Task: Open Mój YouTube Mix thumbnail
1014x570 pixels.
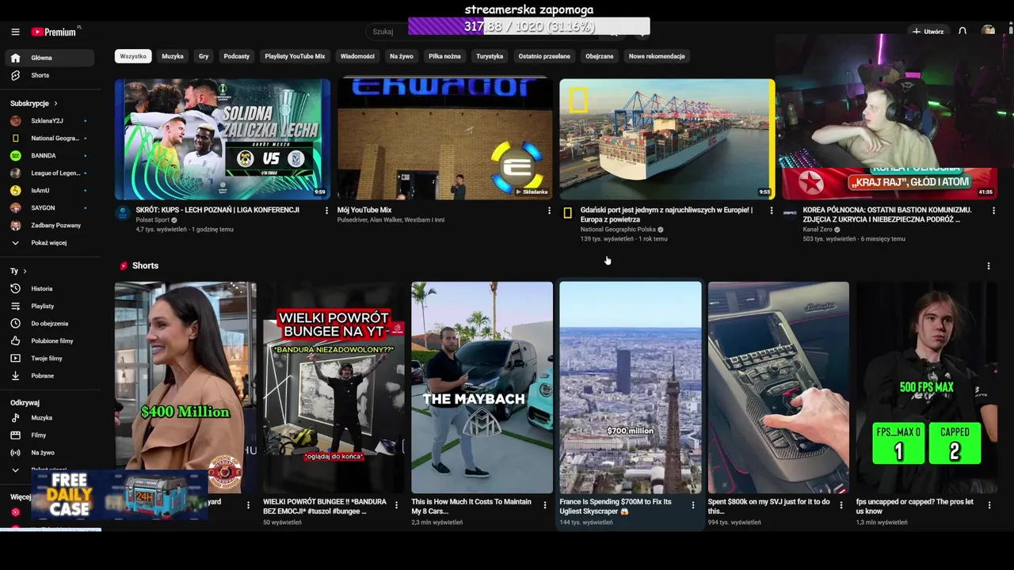Action: 445,139
